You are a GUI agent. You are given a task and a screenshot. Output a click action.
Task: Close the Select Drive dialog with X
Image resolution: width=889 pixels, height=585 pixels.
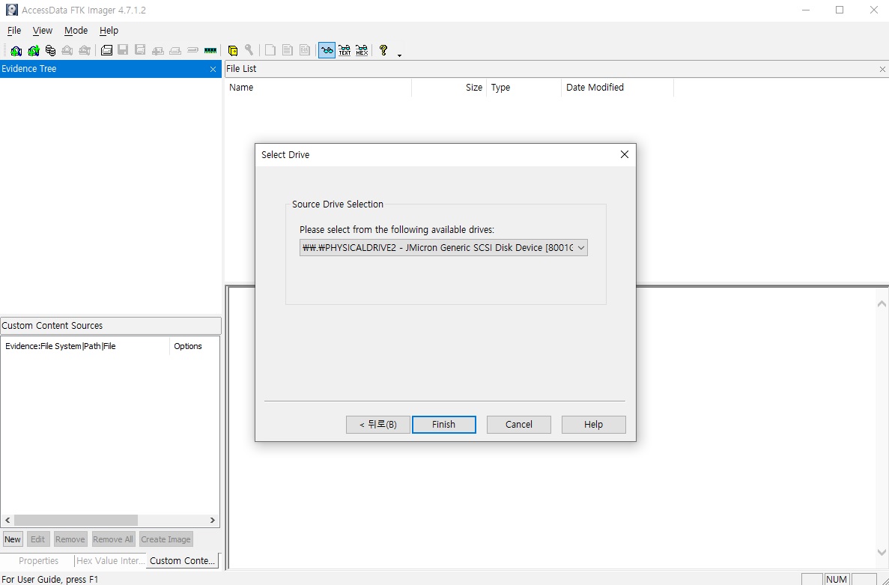point(624,155)
